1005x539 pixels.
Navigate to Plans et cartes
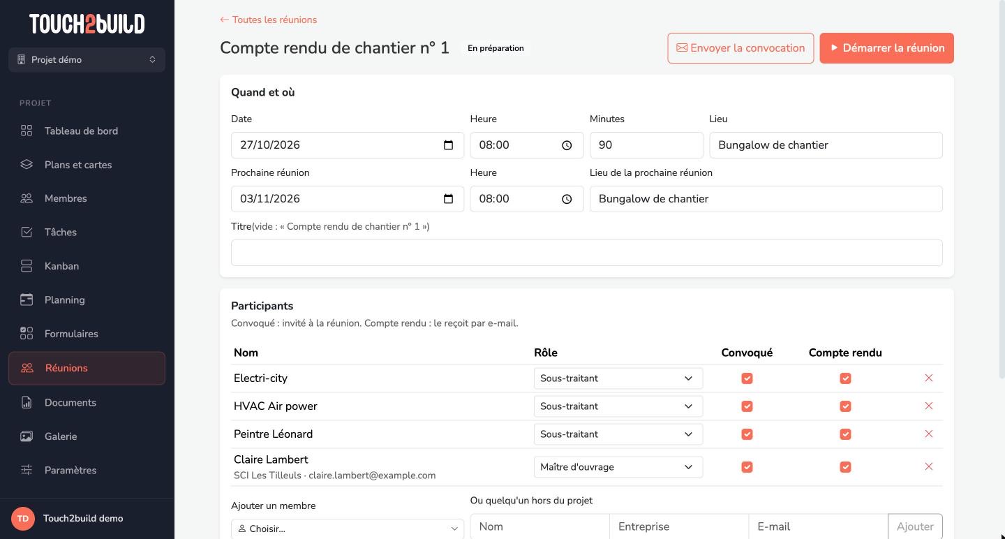87,165
